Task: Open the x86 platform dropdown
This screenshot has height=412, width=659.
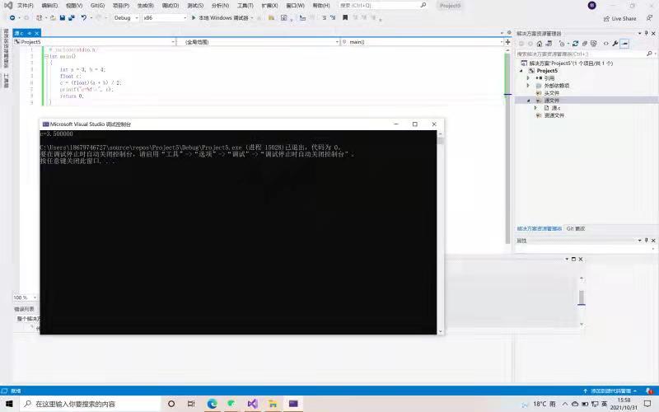Action: coord(164,17)
